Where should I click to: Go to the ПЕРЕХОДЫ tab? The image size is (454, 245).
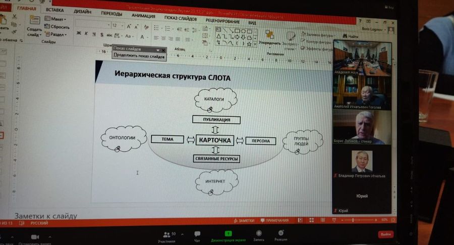click(111, 14)
